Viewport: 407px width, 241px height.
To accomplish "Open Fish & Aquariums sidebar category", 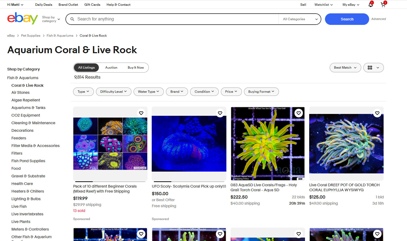I will click(x=23, y=78).
